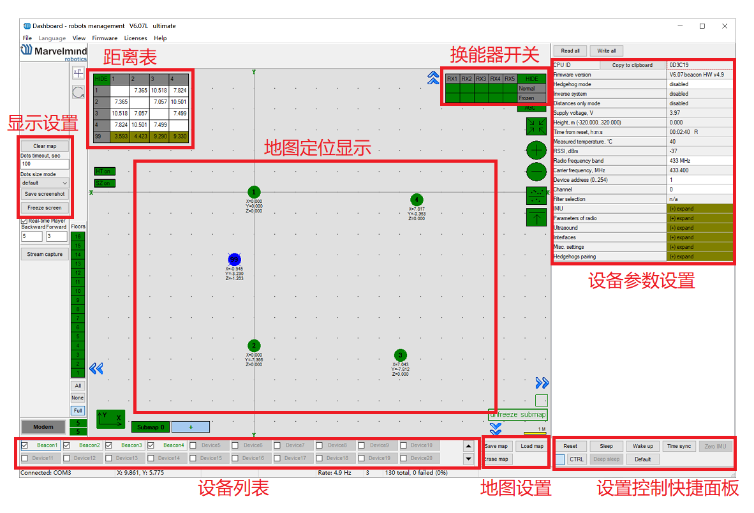This screenshot has height=513, width=754.
Task: Click the fit-to-screen arrows icon
Action: (x=536, y=126)
